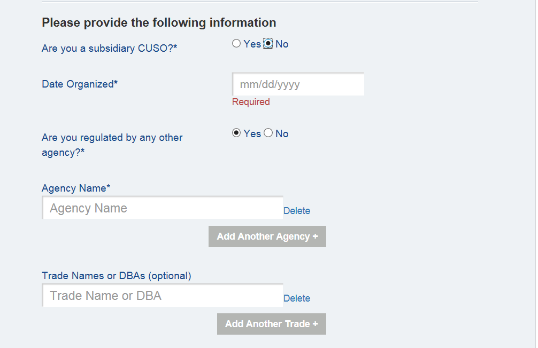Click 'Please provide the following information' heading
538x348 pixels.
[x=159, y=23]
